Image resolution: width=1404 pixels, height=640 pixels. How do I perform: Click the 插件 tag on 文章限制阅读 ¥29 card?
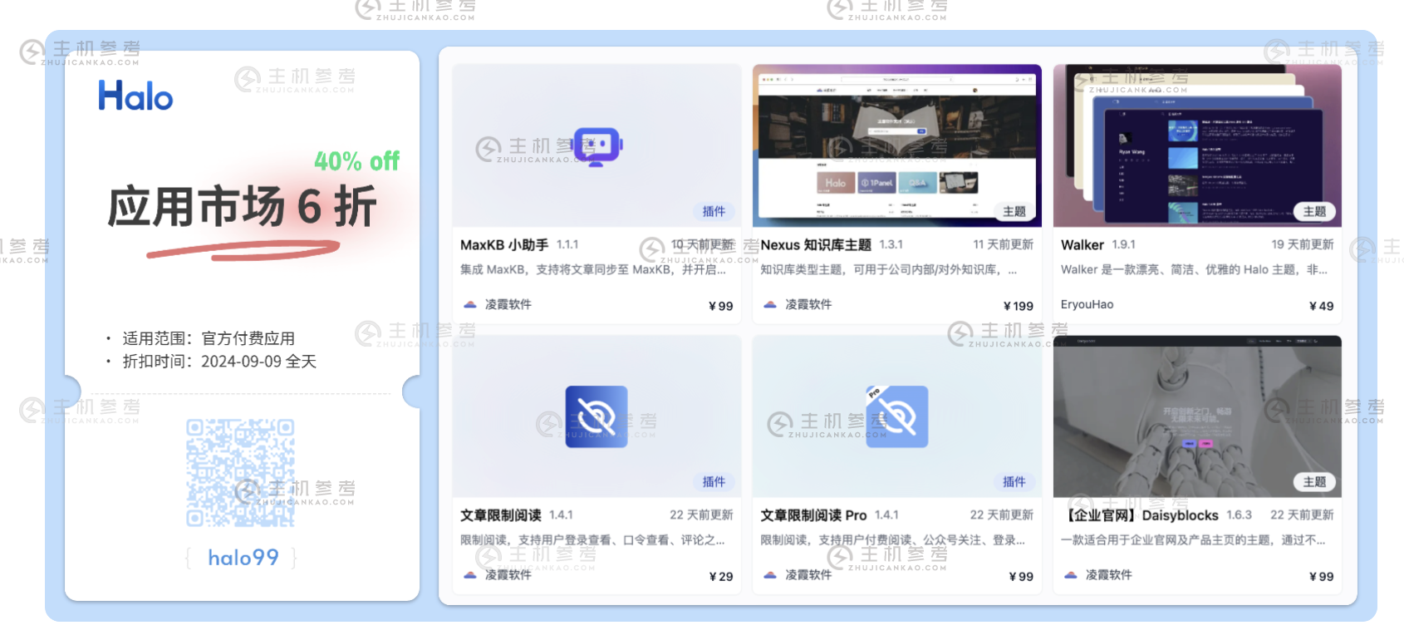point(714,481)
